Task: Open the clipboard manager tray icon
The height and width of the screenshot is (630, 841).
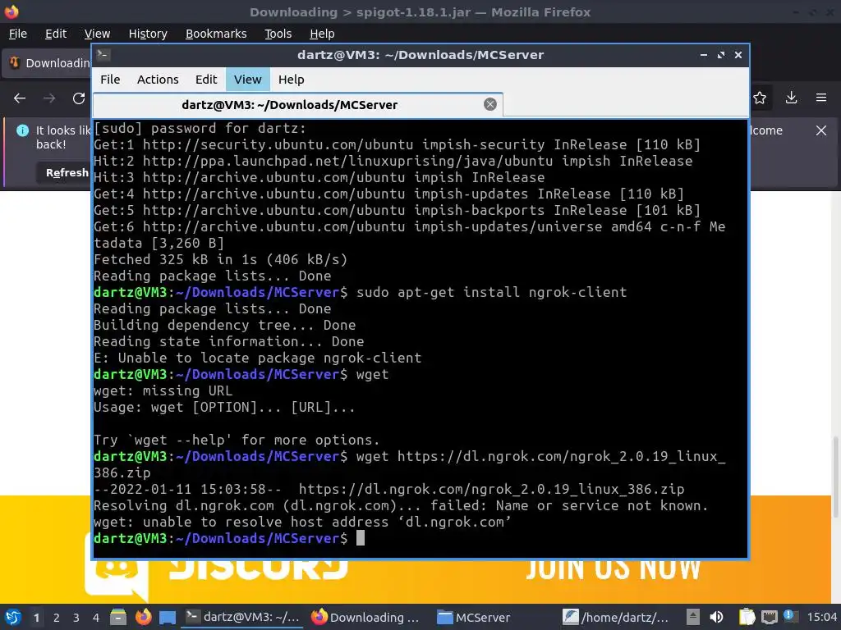Action: (x=747, y=617)
